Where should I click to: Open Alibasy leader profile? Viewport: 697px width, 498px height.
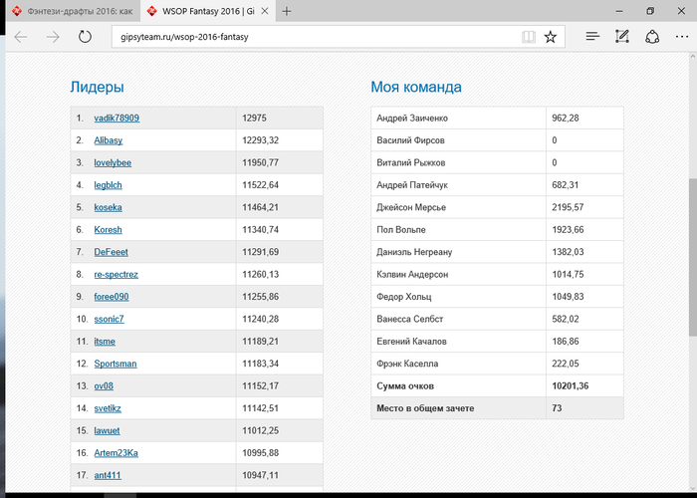pos(108,140)
